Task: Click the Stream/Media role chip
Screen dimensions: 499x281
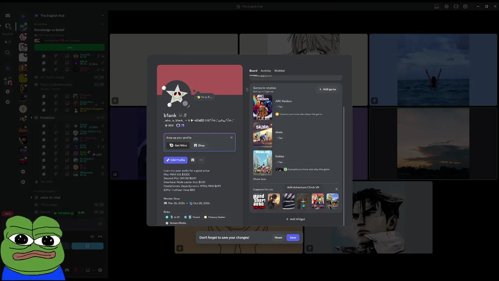Action: (176, 223)
